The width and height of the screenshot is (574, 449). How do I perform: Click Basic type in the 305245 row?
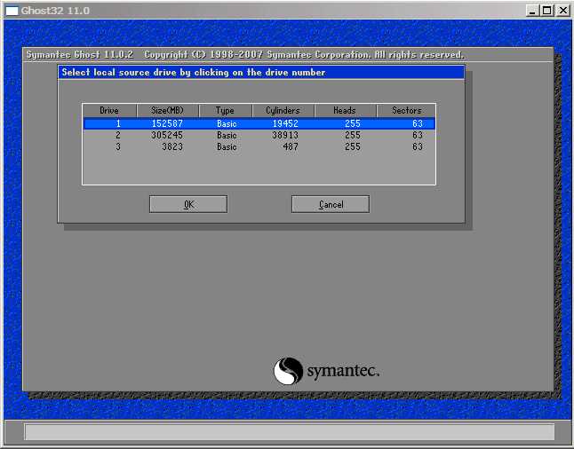coord(227,135)
